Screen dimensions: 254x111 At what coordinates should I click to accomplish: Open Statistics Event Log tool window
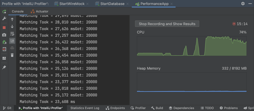[x=85, y=108]
